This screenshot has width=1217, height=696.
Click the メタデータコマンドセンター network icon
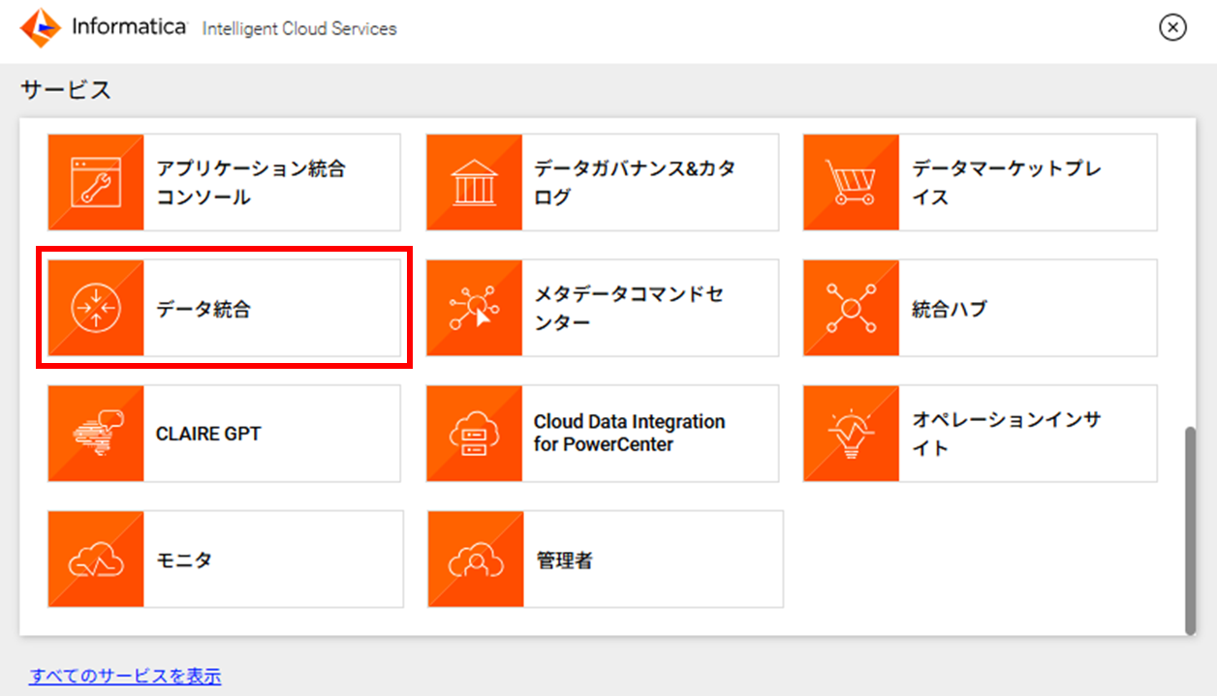pyautogui.click(x=474, y=308)
